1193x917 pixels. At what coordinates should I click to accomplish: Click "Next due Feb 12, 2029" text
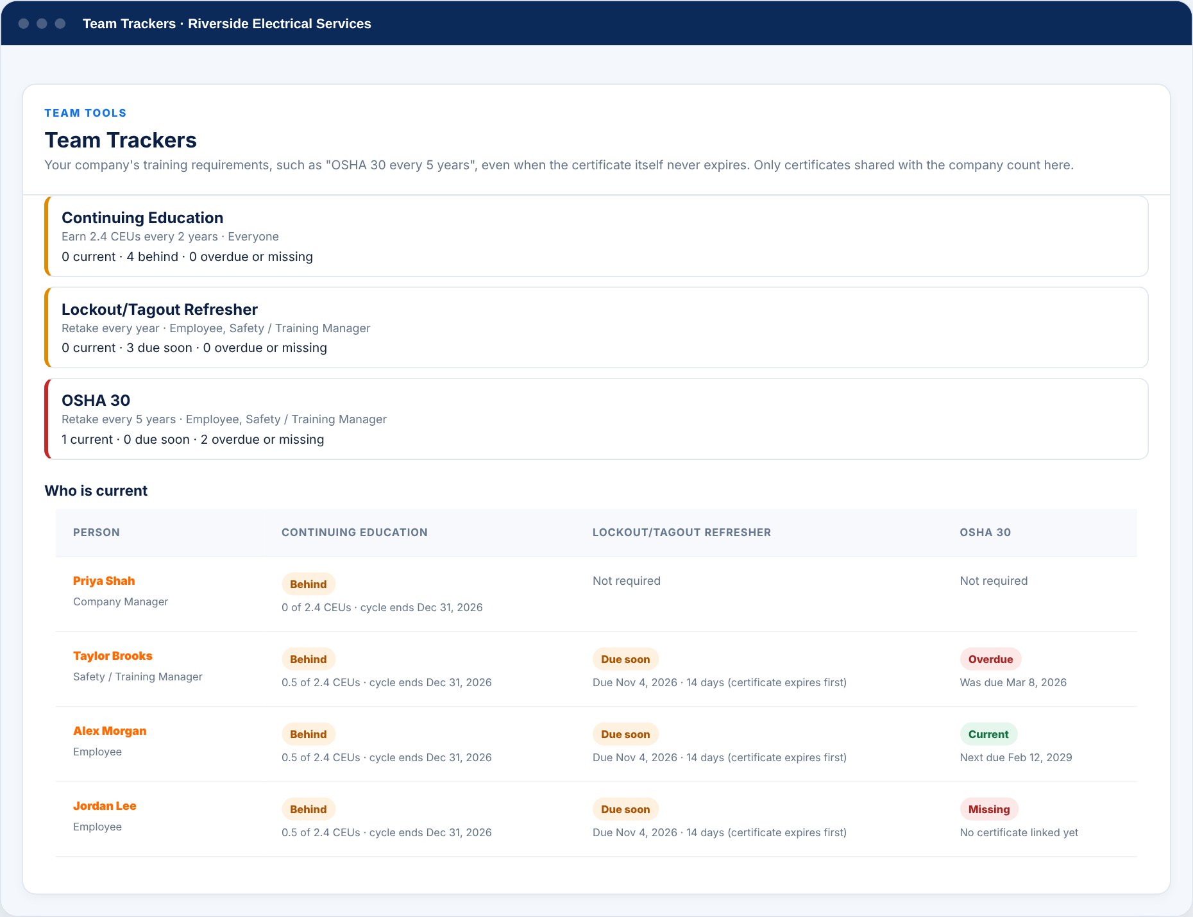[x=1016, y=757]
